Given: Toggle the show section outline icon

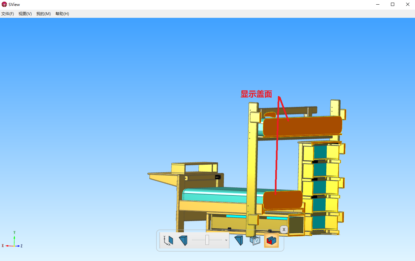Looking at the screenshot, I should pyautogui.click(x=255, y=240).
